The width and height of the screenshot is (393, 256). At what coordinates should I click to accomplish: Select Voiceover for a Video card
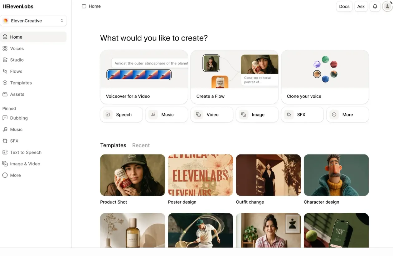tap(144, 77)
